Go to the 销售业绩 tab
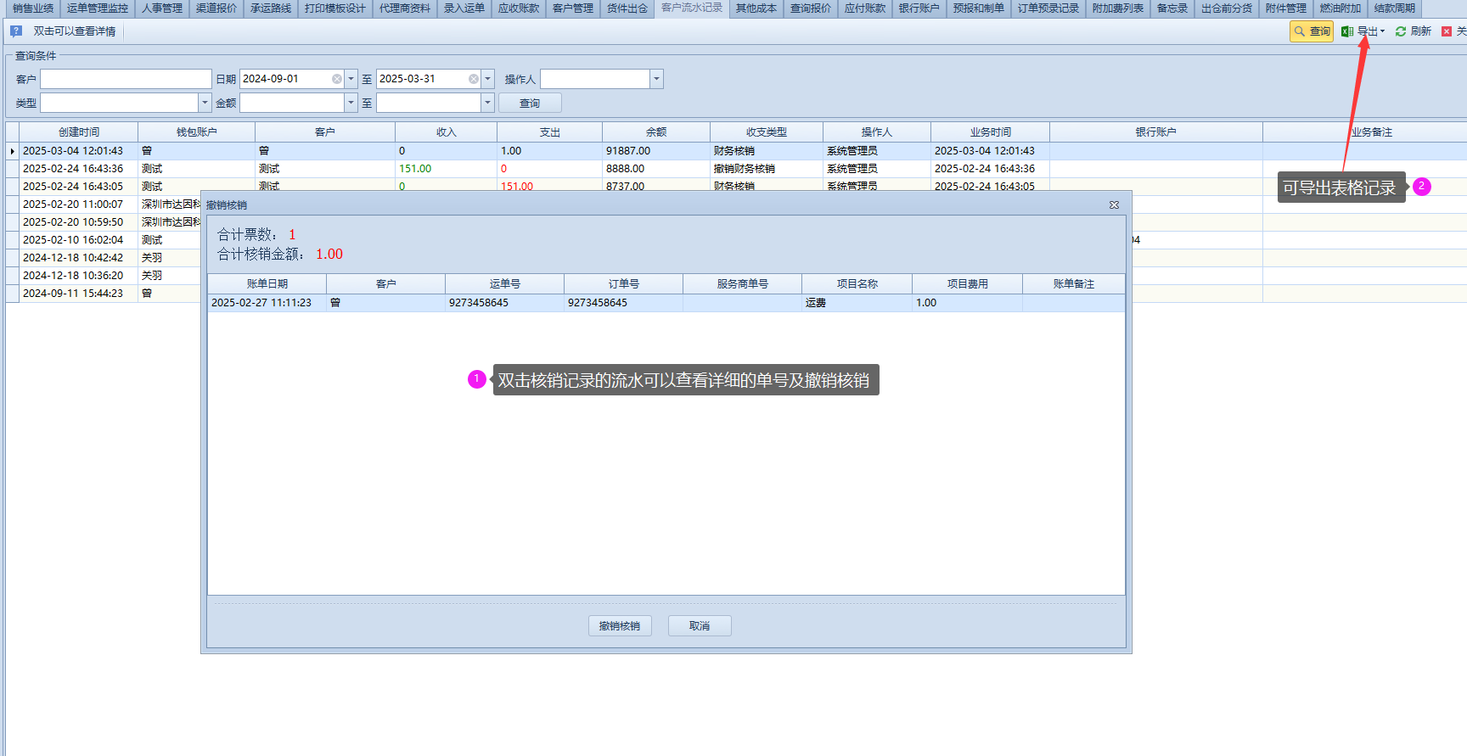Viewport: 1467px width, 756px height. [x=33, y=8]
